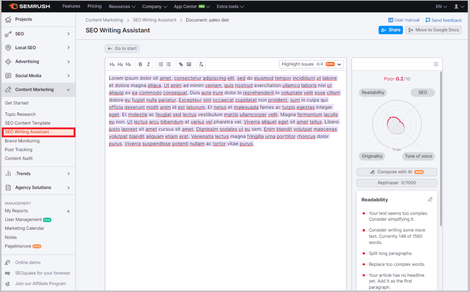Viewport: 470px width, 292px height.
Task: Open the Projects home icon
Action: 8,19
